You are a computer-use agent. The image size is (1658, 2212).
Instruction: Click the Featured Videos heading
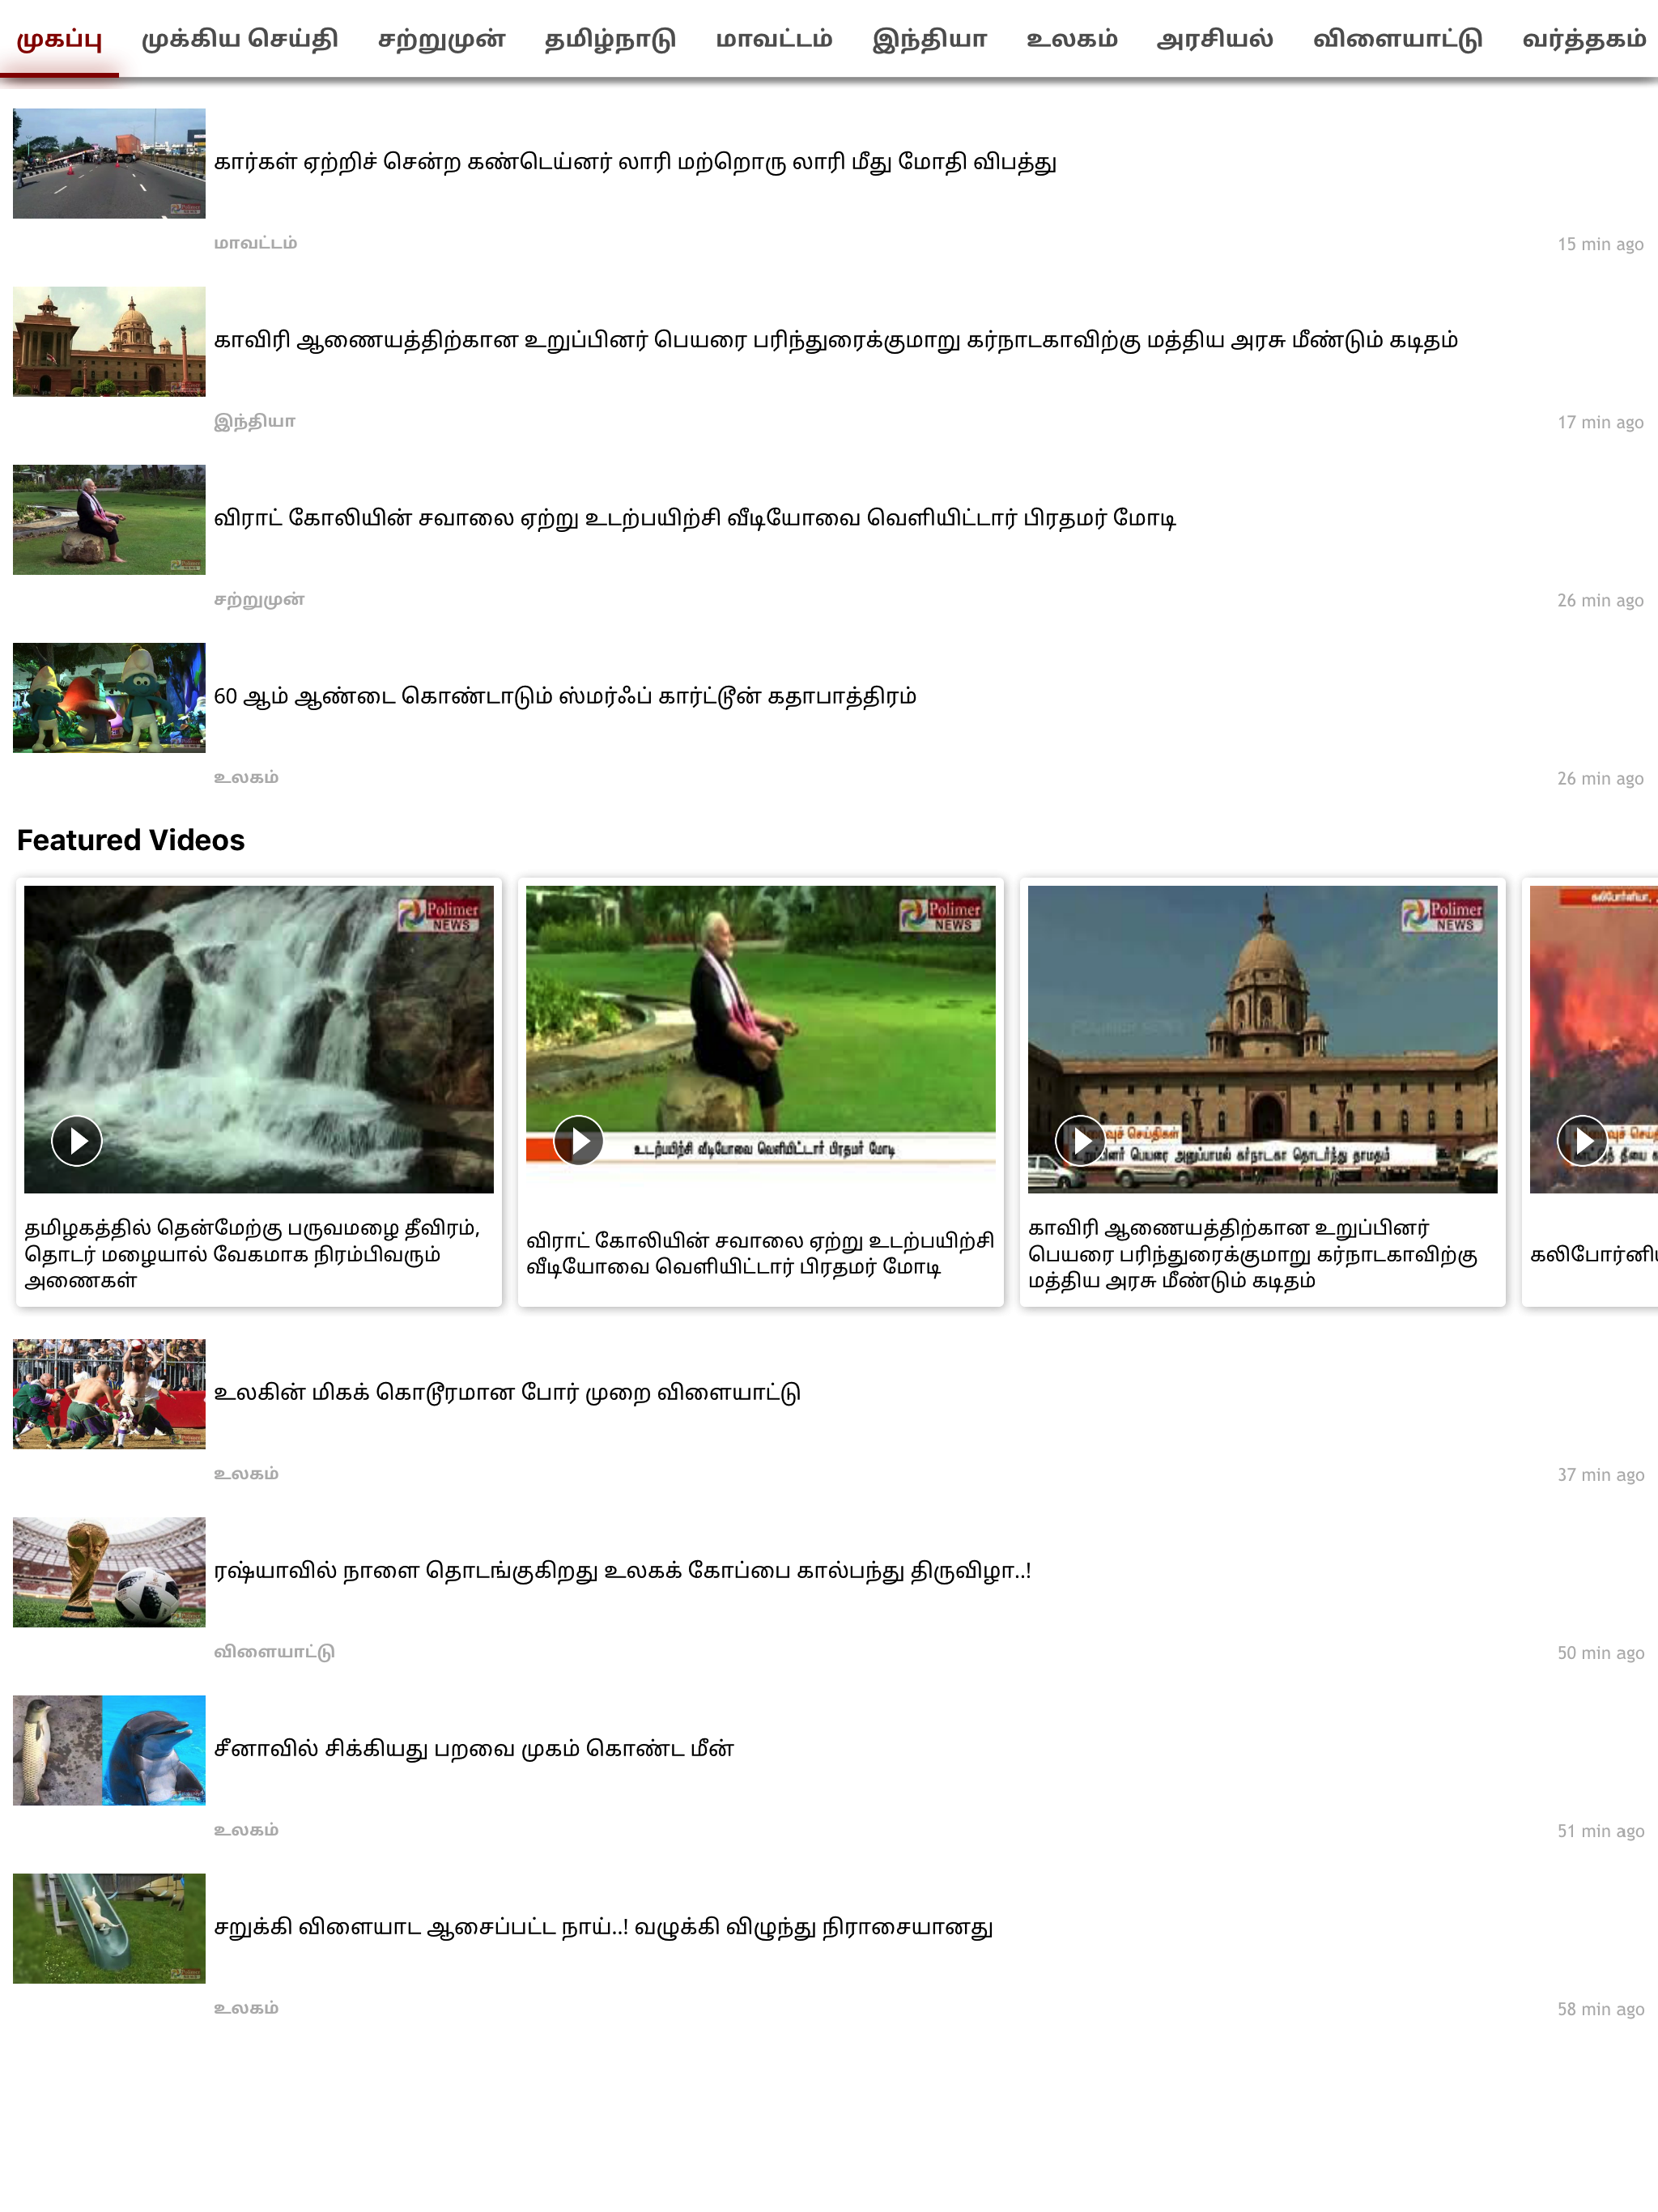click(x=131, y=840)
